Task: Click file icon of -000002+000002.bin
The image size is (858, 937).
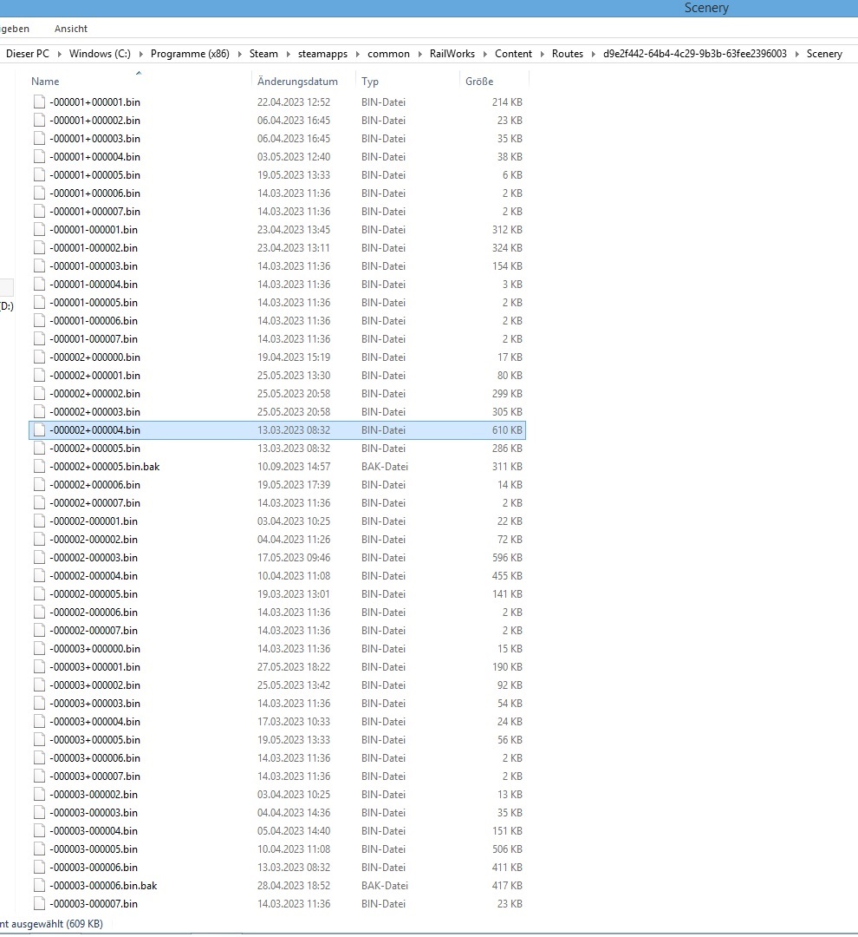Action: click(39, 393)
